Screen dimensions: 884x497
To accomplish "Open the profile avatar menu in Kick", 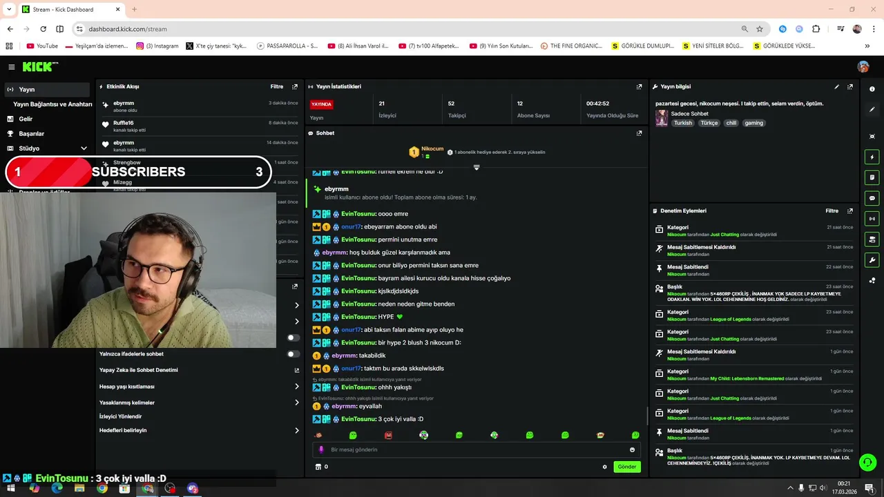I will pos(863,67).
